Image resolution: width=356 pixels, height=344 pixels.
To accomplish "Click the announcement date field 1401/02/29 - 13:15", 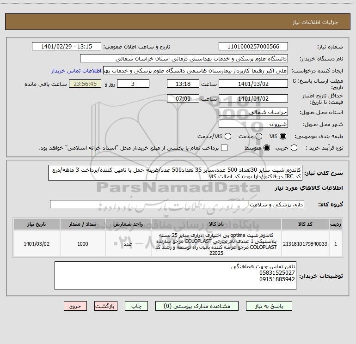I will (67, 47).
